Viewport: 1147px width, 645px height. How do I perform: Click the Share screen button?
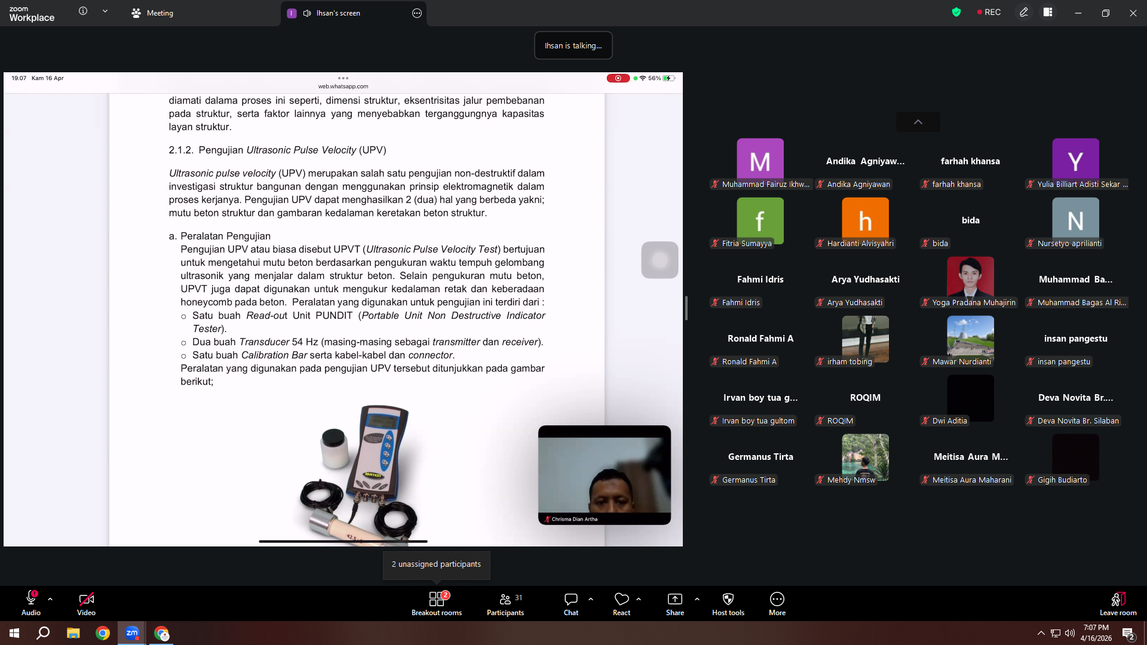pos(675,603)
